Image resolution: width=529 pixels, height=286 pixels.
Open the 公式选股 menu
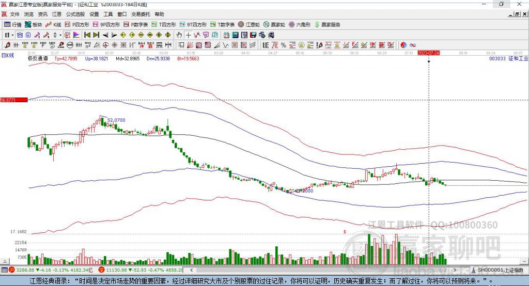[x=75, y=14]
